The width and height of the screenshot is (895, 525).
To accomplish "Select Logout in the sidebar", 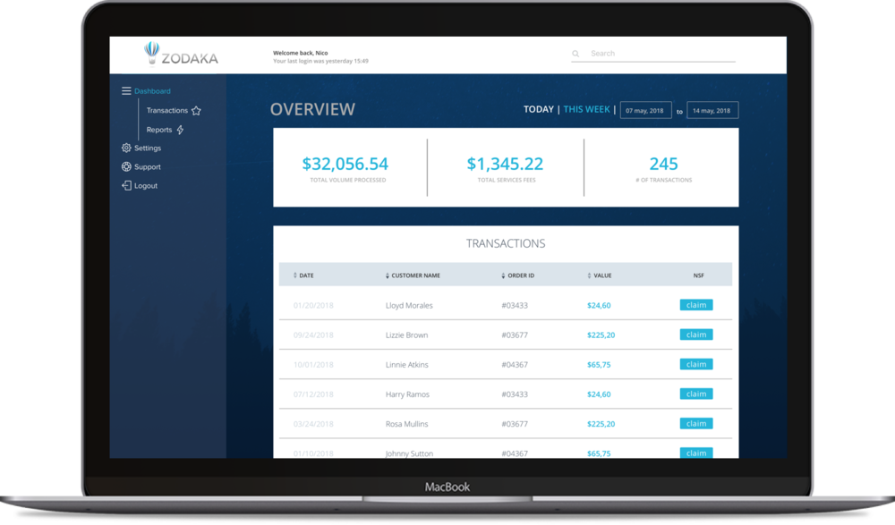I will click(x=146, y=185).
